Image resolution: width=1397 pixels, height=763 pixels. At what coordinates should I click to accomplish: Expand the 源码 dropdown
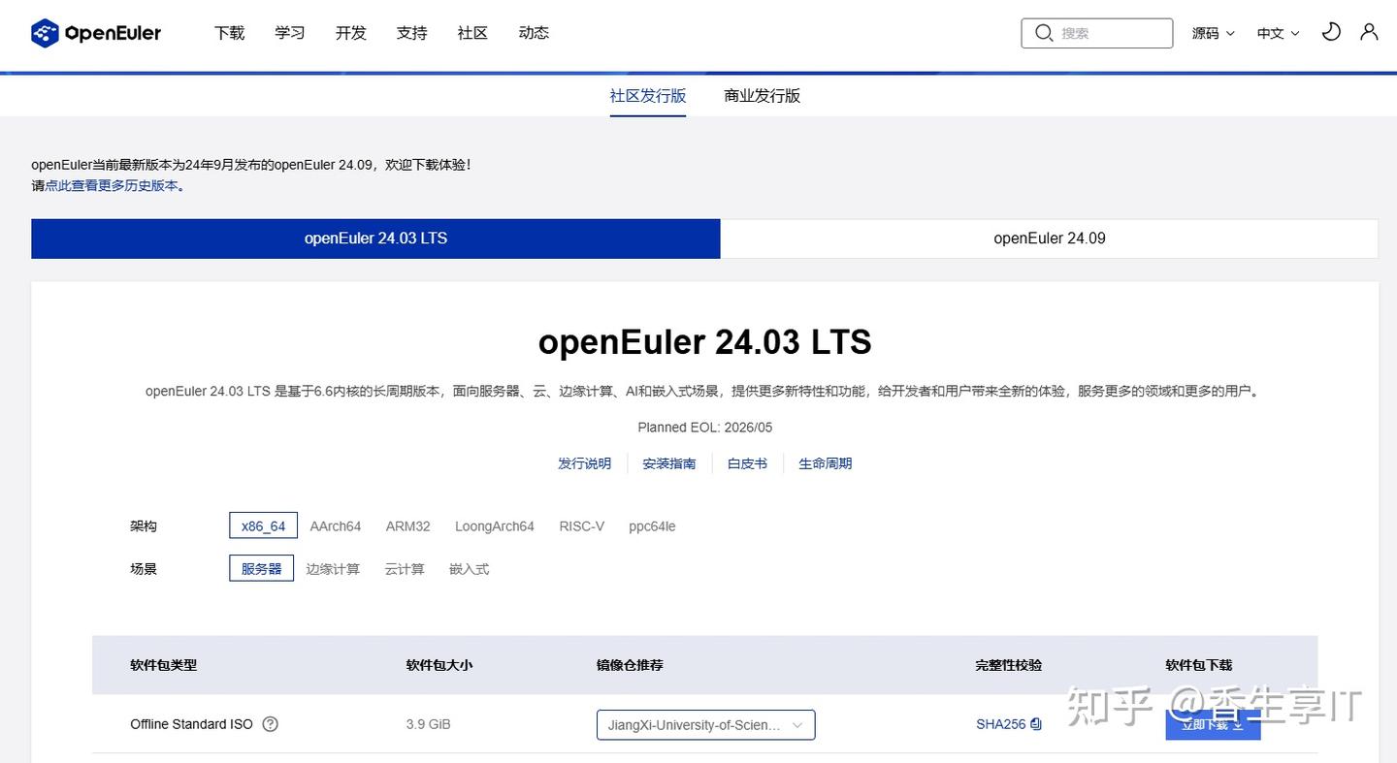[1212, 32]
